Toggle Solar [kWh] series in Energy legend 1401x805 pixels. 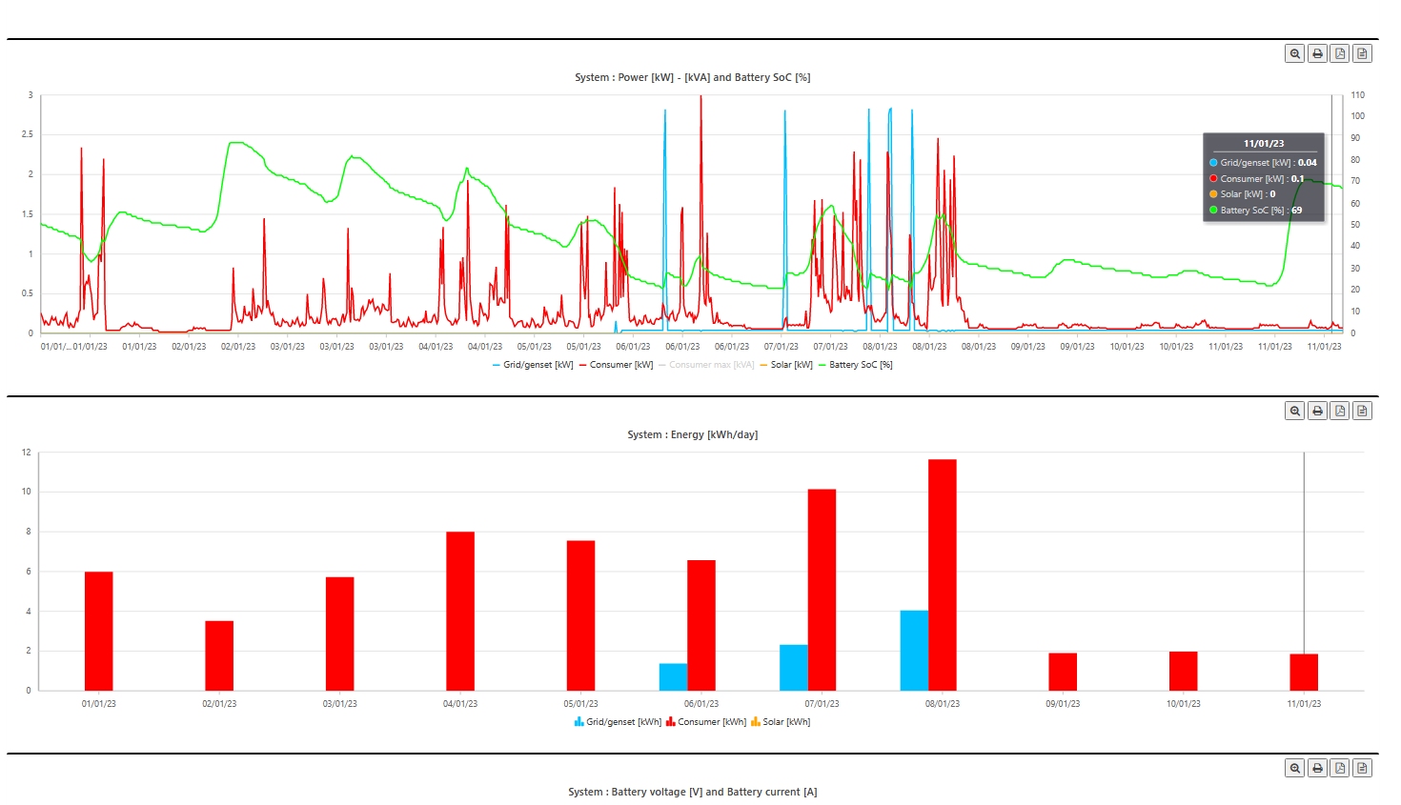pyautogui.click(x=781, y=722)
